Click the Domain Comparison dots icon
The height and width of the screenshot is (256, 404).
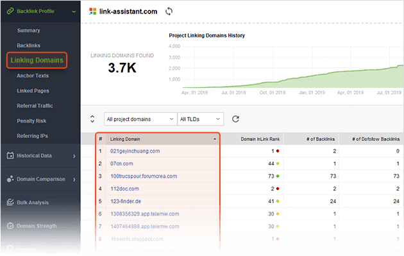pyautogui.click(x=10, y=179)
